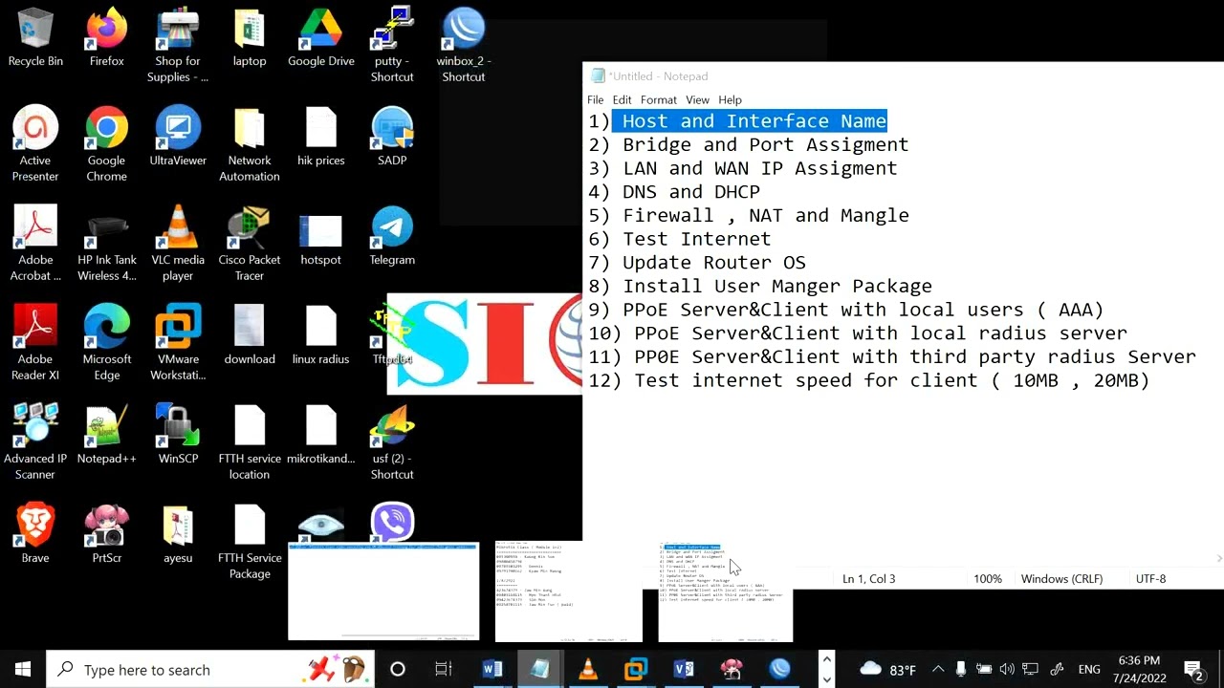Open the notifications action center button
1224x688 pixels.
click(1193, 669)
